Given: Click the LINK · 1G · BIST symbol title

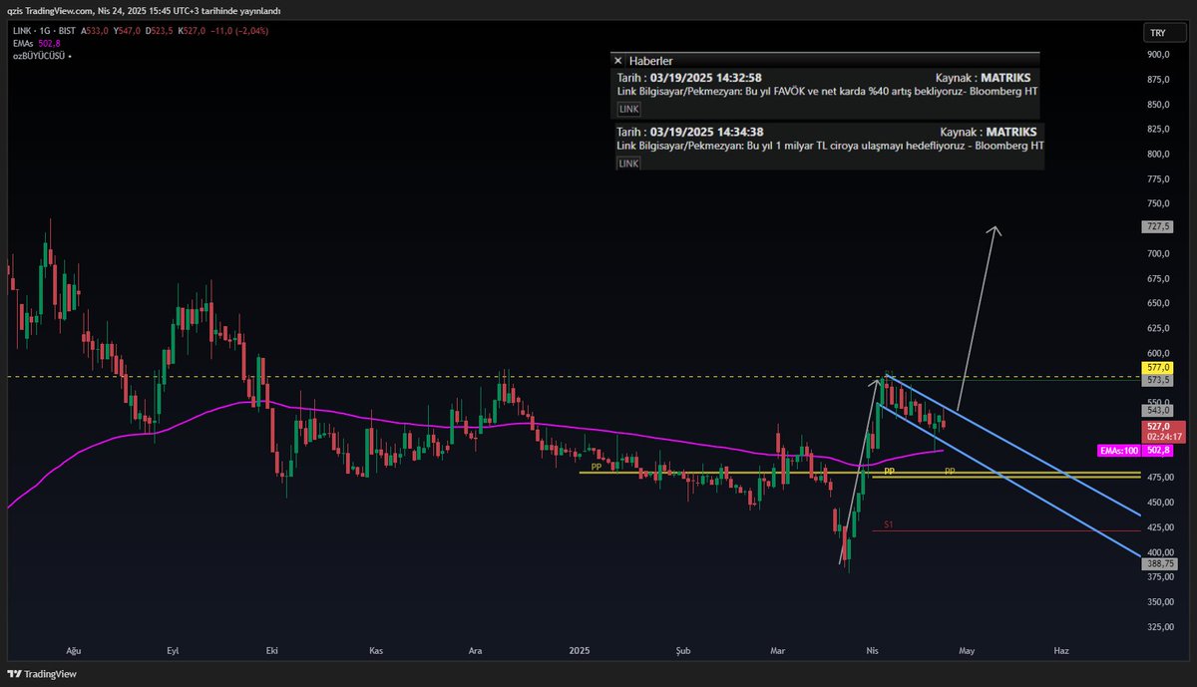Looking at the screenshot, I should [44, 30].
